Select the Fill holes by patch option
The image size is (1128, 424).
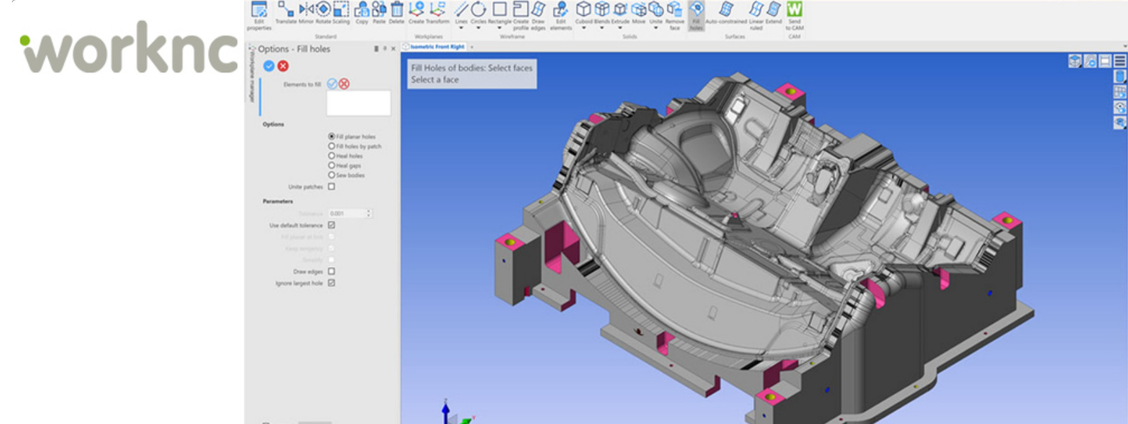(332, 146)
